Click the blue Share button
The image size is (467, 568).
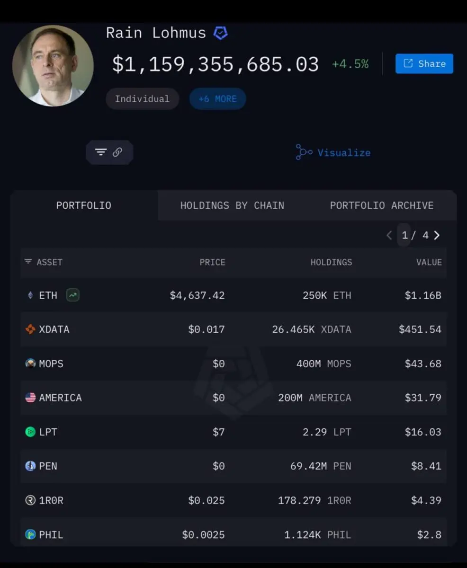[x=424, y=63]
